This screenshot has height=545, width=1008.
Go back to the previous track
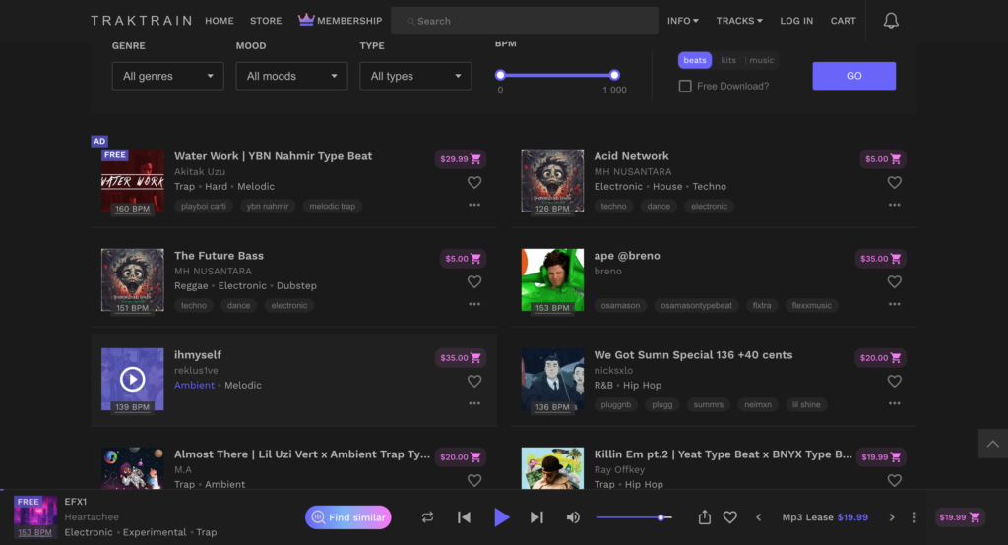point(464,517)
